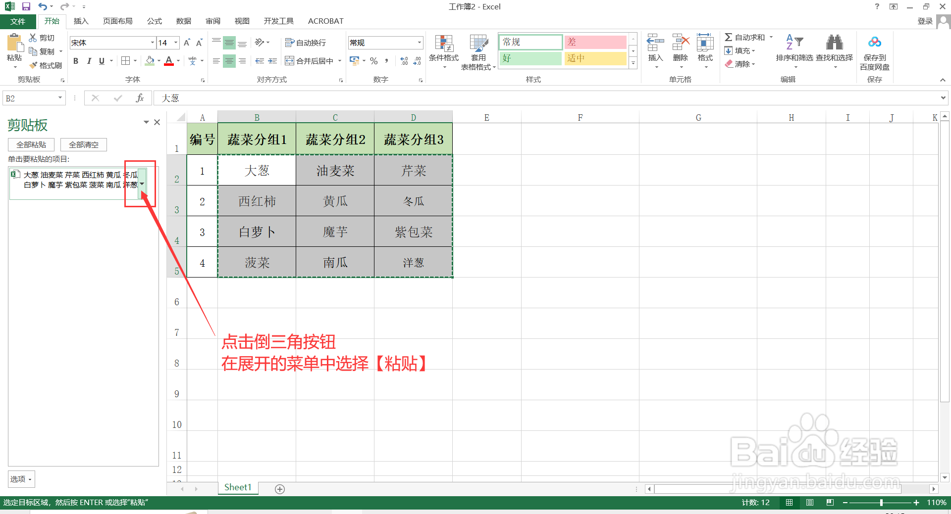Open the 条件格式 conditional formatting gallery

pos(444,51)
